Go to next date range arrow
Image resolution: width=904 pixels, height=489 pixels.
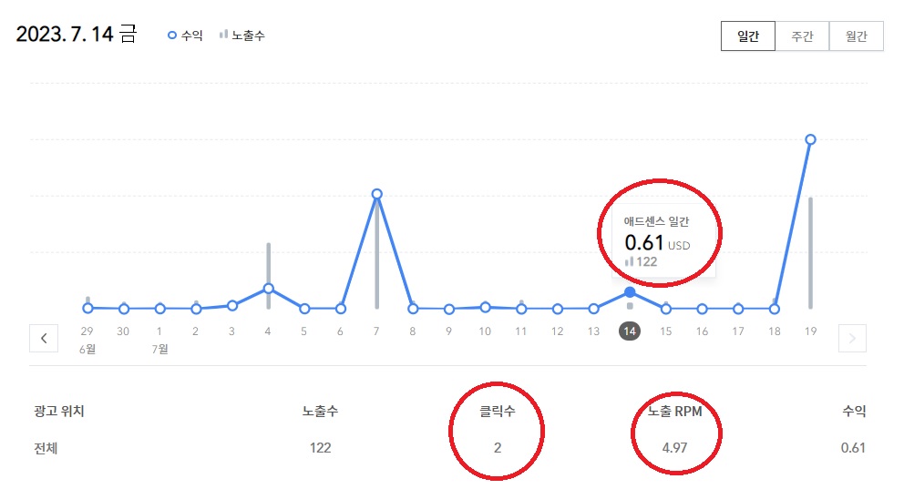coord(852,338)
